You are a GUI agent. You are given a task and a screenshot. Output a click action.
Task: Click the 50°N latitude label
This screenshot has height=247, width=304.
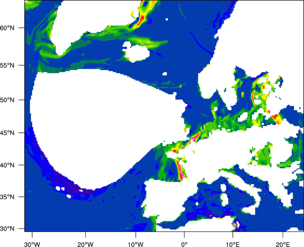[x=7, y=100]
